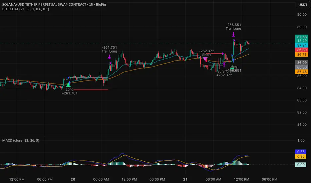This screenshot has height=183, width=311.
Task: Click the 1.00 MACD axis label
Action: (x=301, y=140)
